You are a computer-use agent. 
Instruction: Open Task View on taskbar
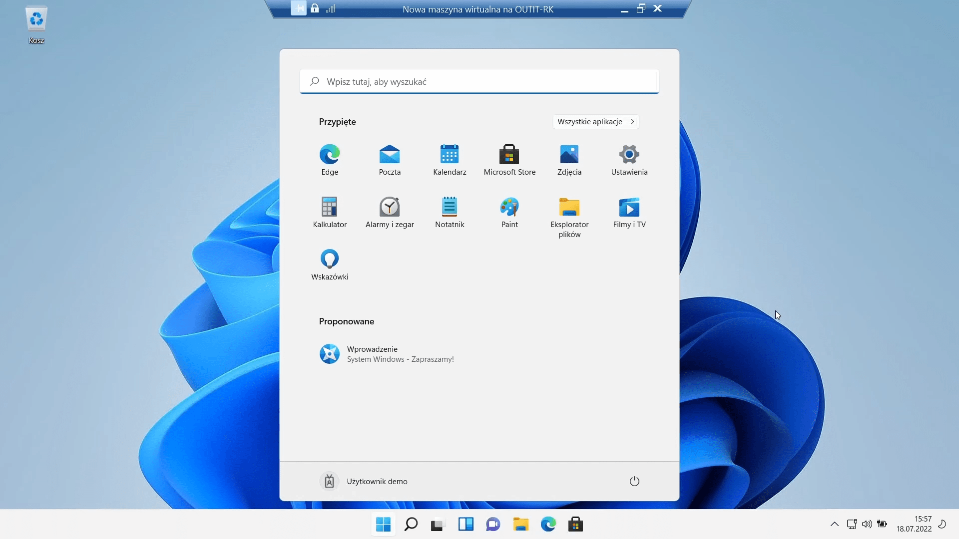coord(438,525)
